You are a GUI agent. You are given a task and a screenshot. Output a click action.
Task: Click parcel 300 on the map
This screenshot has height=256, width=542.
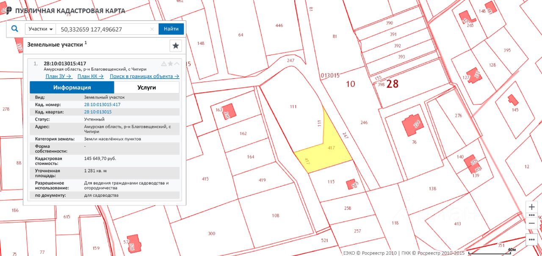click(212, 234)
